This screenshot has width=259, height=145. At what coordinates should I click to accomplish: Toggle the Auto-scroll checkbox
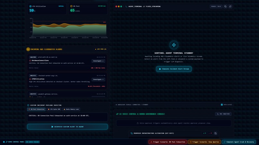pos(222,105)
